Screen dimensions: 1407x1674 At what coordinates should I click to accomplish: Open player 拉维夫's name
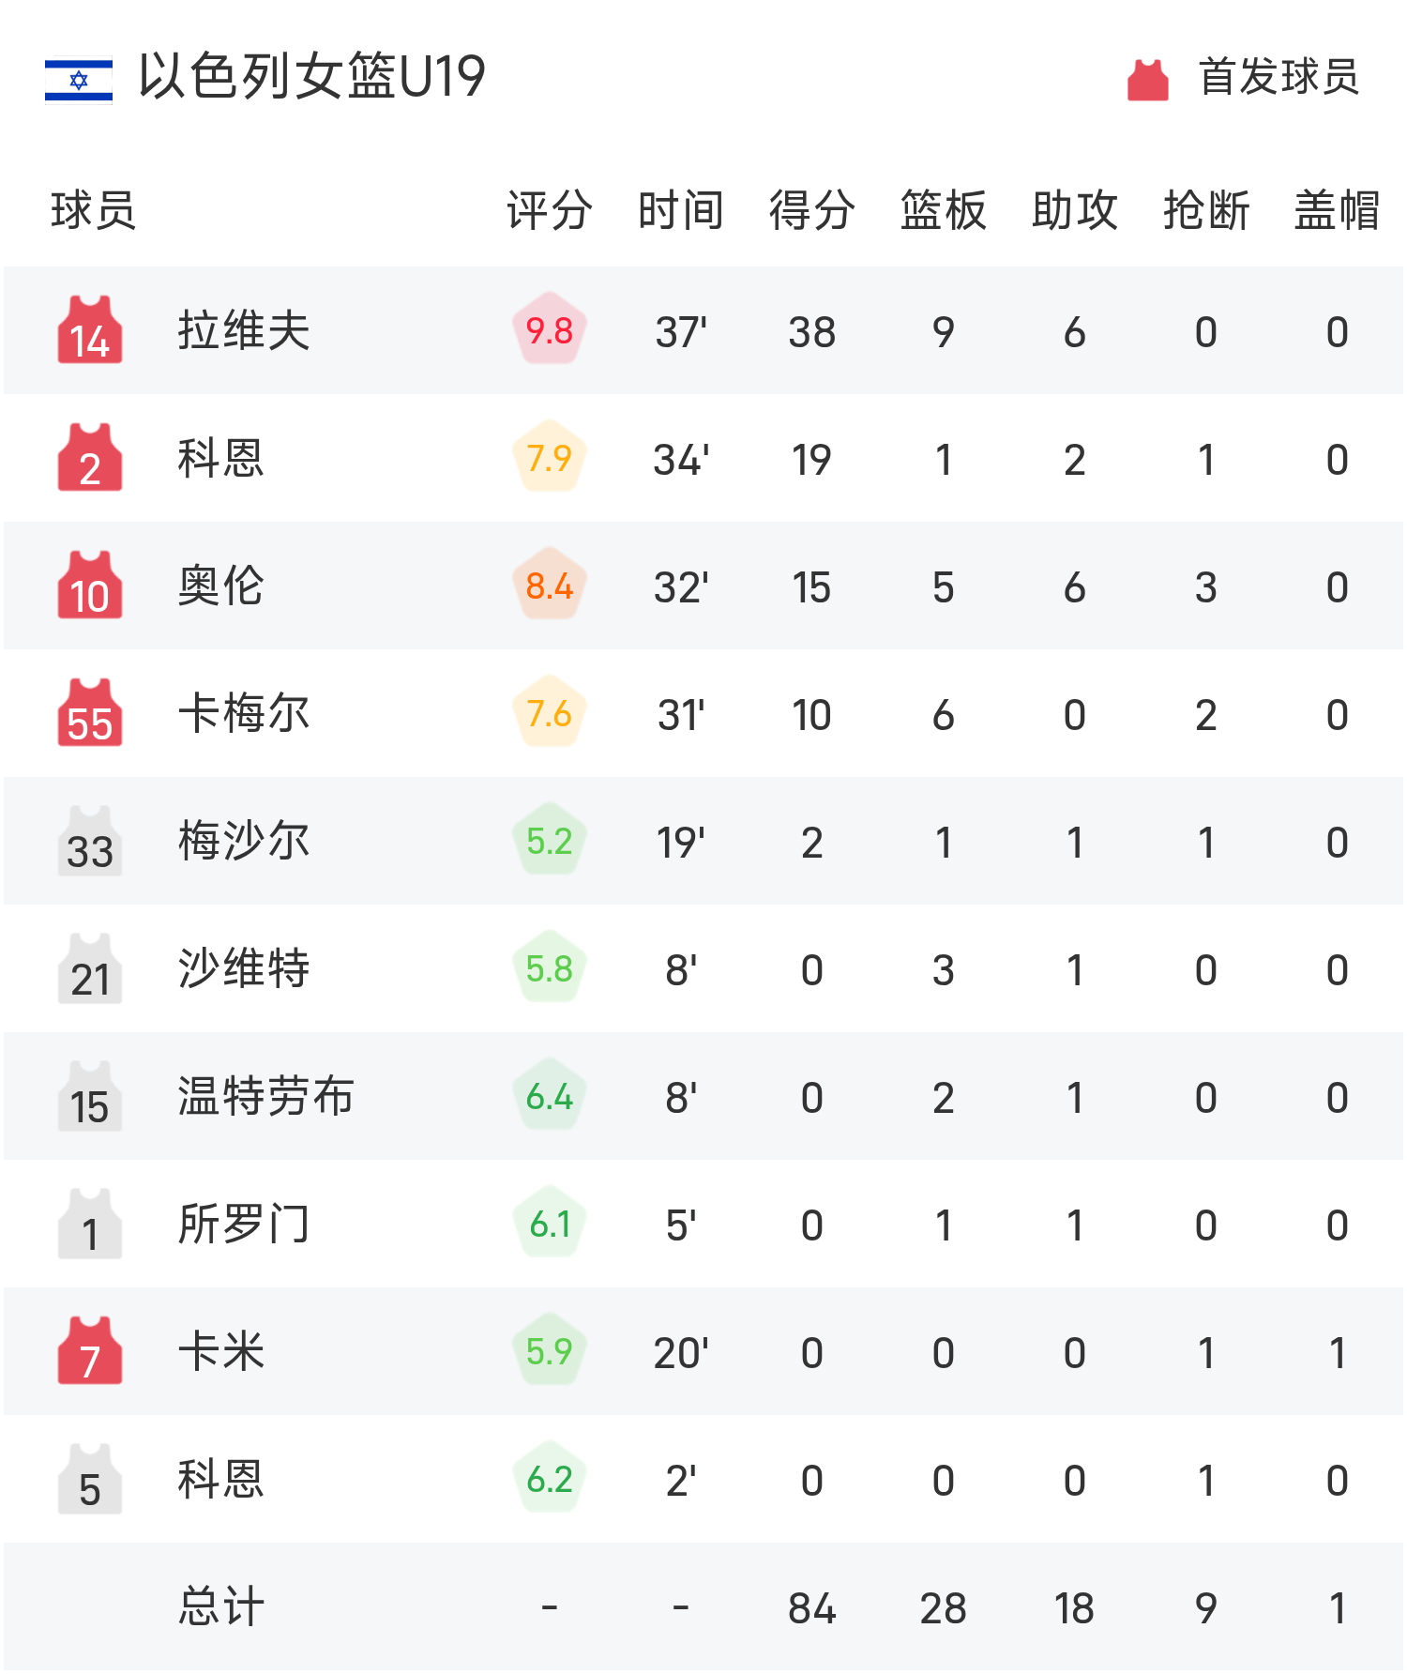pos(244,330)
